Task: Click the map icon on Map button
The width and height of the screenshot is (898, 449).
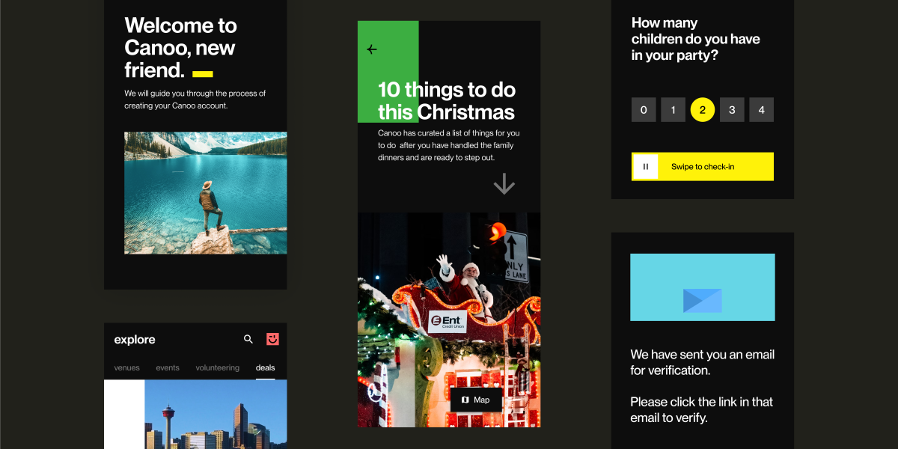Action: pos(465,400)
